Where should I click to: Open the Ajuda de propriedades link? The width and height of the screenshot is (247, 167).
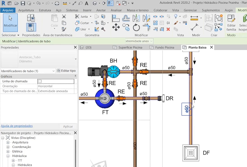17,126
